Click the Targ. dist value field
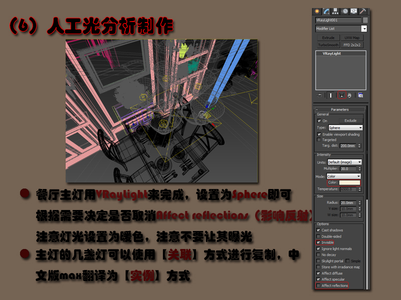The width and height of the screenshot is (401, 300). point(348,145)
